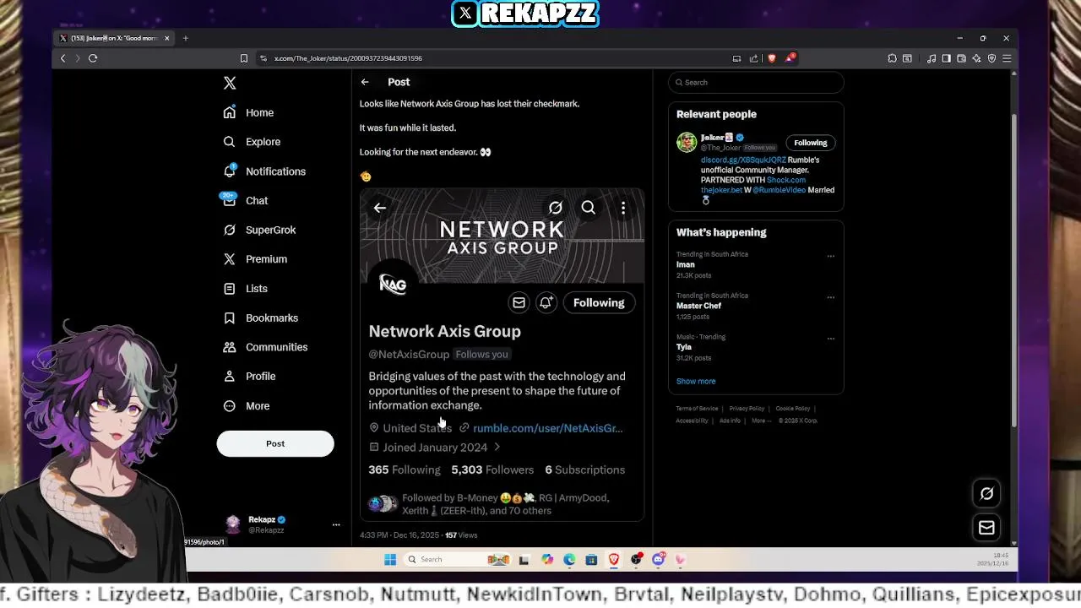Viewport: 1081px width, 608px height.
Task: Click the bookmark icon in the address bar
Action: (x=244, y=58)
